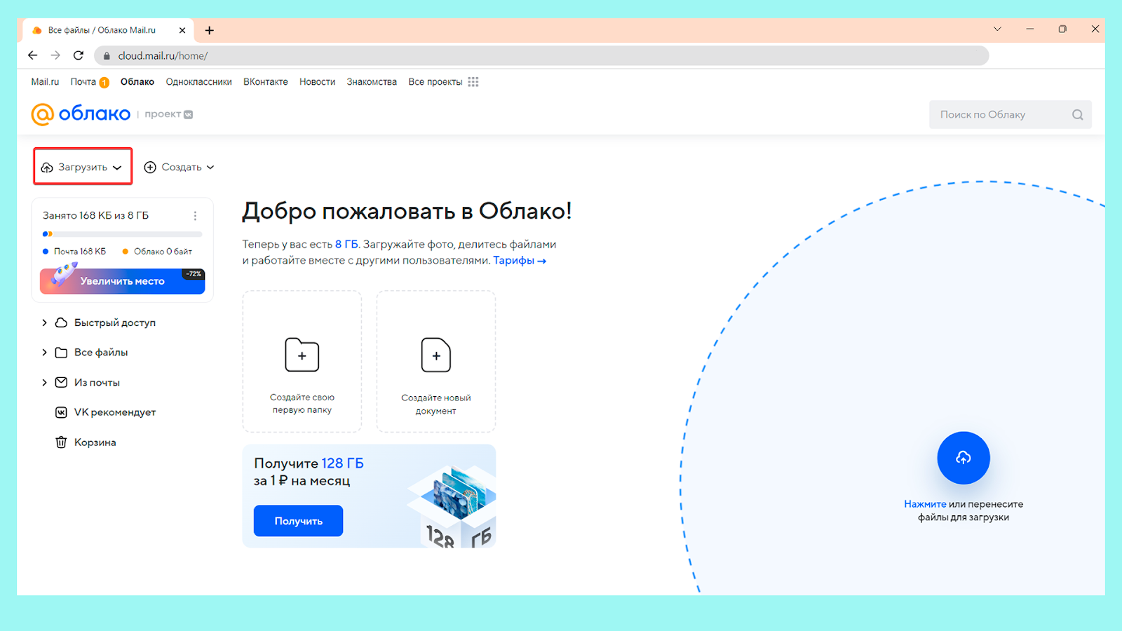Click the Занято 168 КБ из 8 ГБ text
This screenshot has height=631, width=1122.
point(95,215)
